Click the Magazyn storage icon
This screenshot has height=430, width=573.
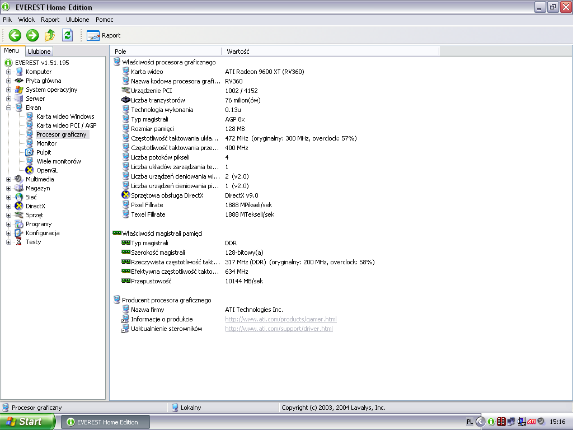pos(19,188)
